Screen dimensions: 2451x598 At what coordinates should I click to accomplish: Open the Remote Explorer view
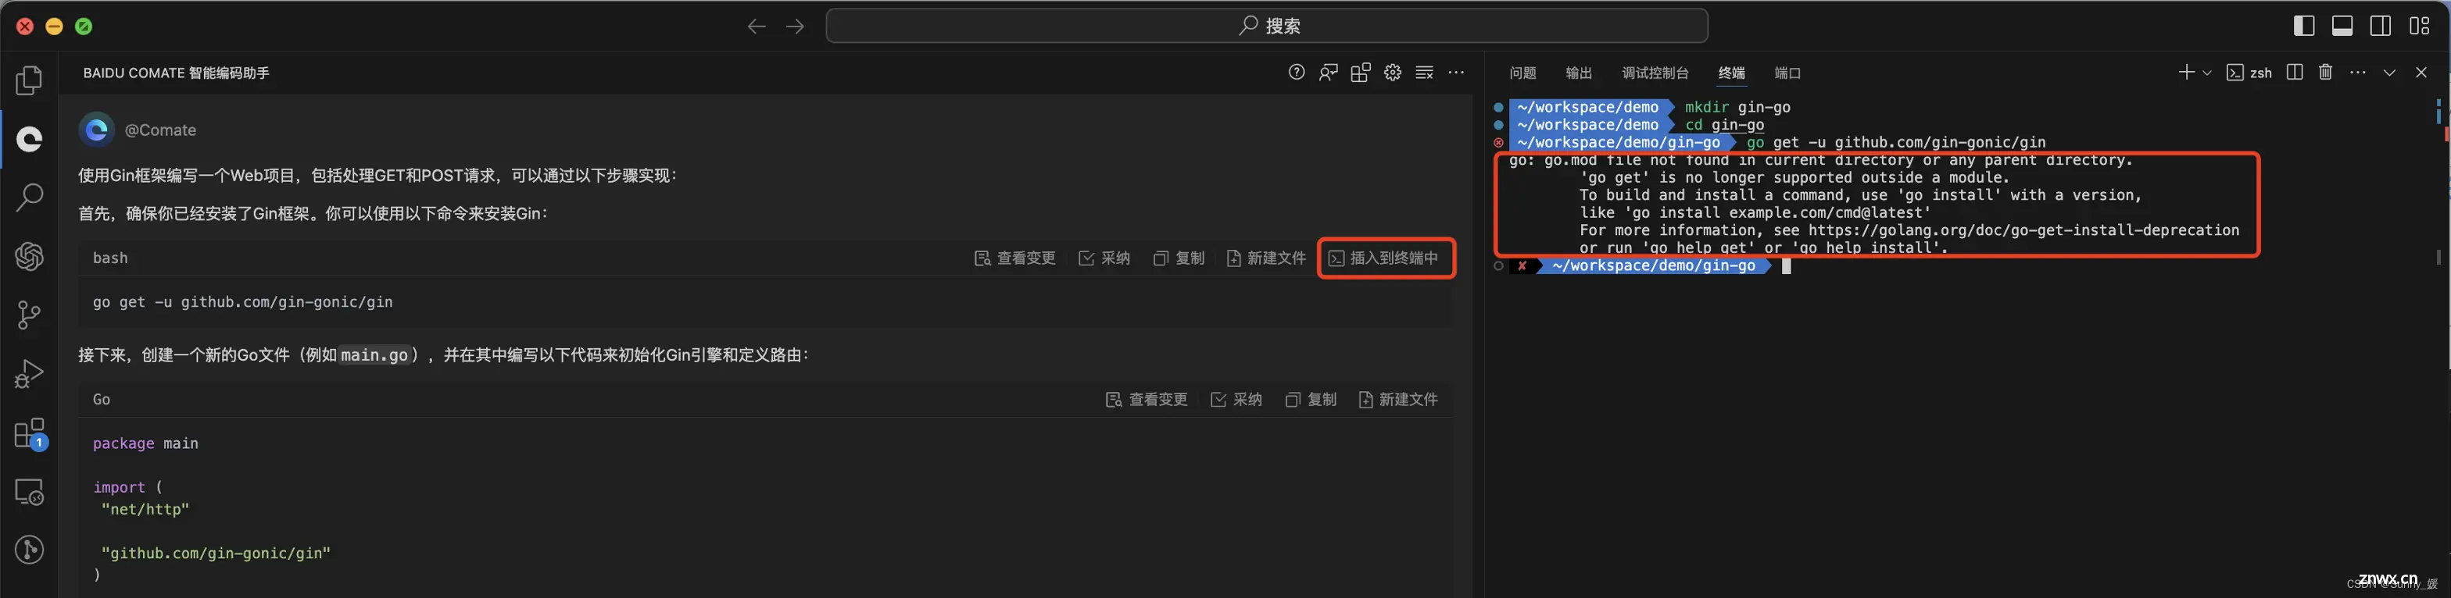click(x=30, y=492)
